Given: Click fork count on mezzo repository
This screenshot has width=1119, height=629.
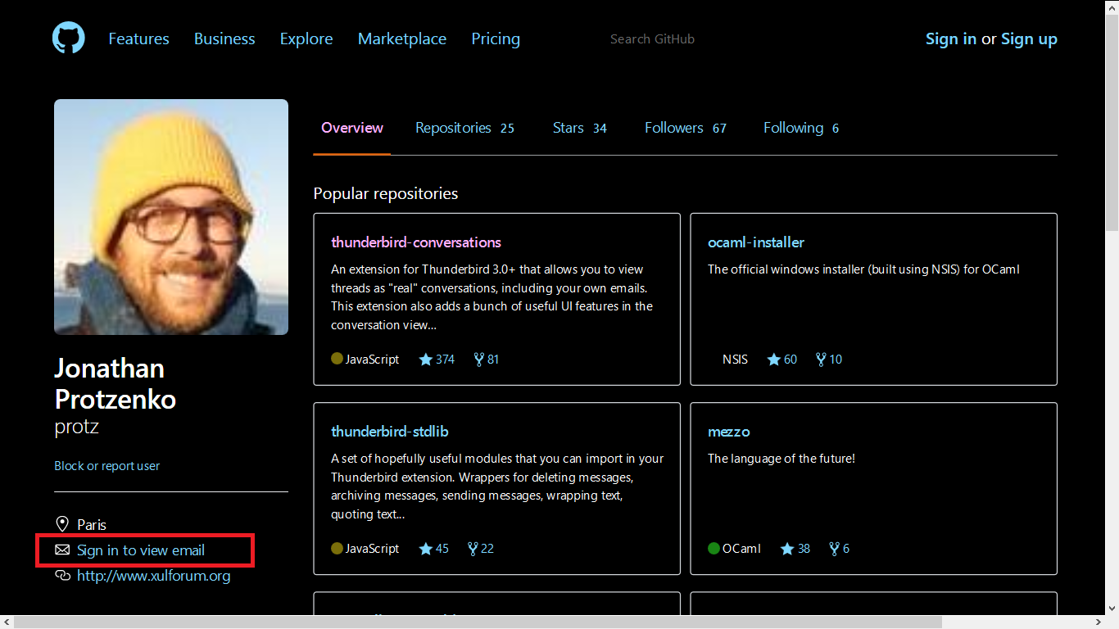Looking at the screenshot, I should pos(840,549).
